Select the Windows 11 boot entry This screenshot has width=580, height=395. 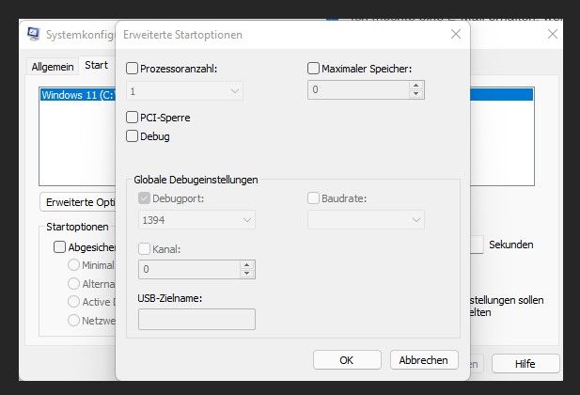(x=75, y=95)
